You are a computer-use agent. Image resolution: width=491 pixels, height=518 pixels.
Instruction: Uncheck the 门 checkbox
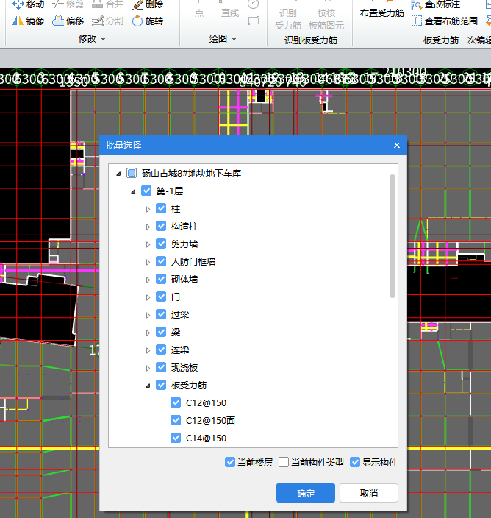[161, 297]
